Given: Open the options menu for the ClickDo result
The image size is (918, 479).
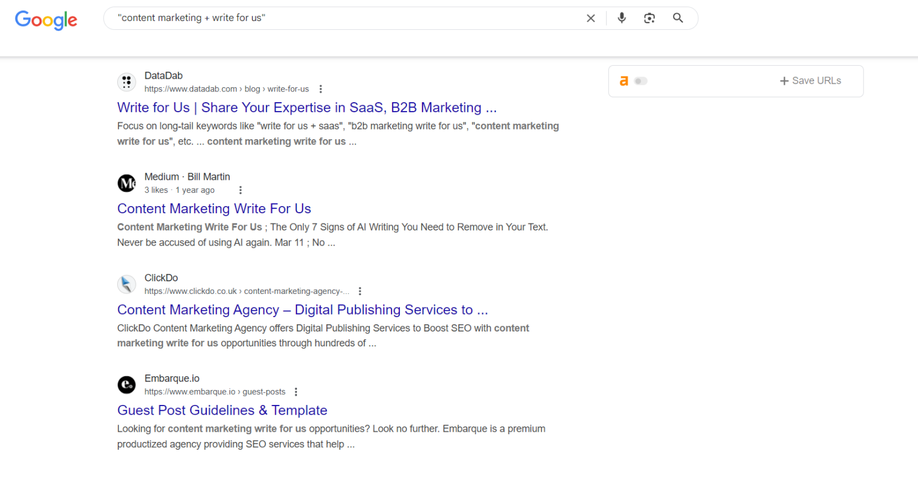Looking at the screenshot, I should (360, 290).
